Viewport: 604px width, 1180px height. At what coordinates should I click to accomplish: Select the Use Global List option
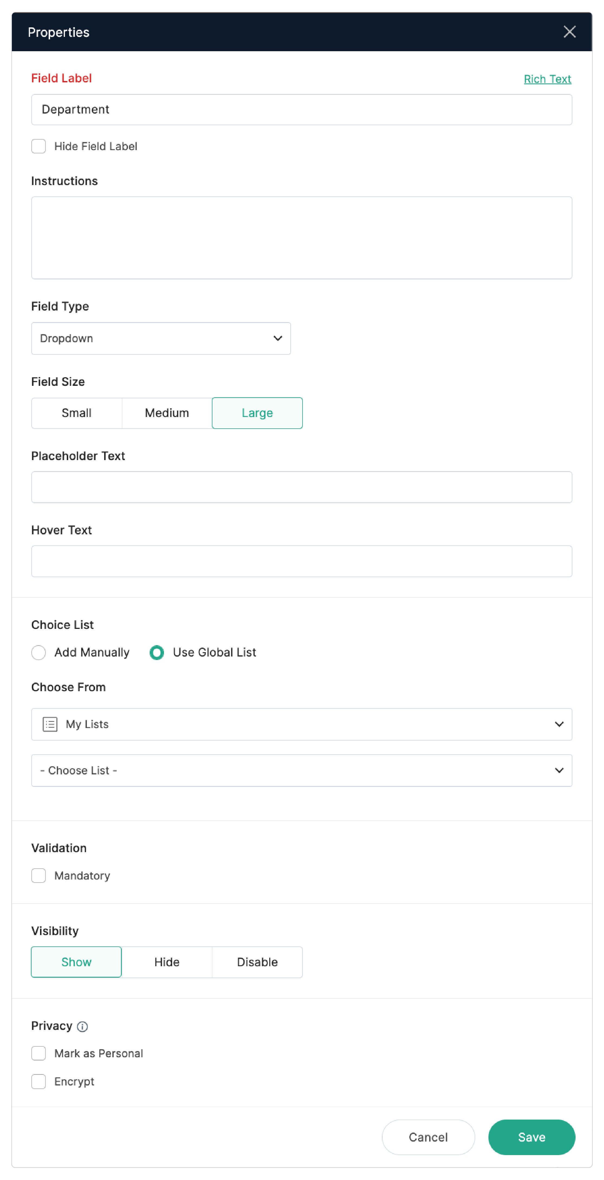(157, 652)
